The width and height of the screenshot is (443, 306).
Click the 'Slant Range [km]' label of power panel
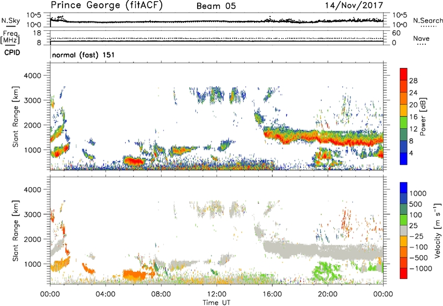pyautogui.click(x=16, y=117)
